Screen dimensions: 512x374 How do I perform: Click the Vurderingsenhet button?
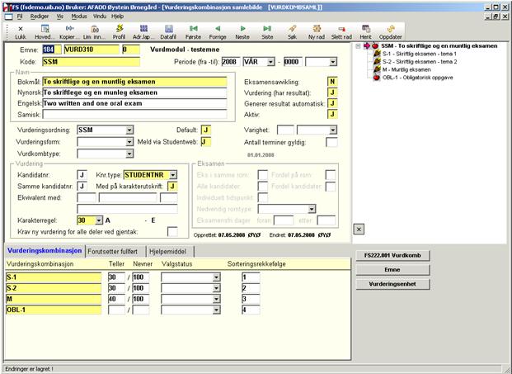393,283
